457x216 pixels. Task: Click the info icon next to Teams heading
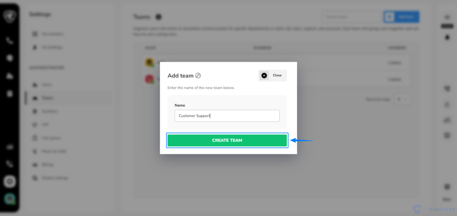pyautogui.click(x=158, y=17)
